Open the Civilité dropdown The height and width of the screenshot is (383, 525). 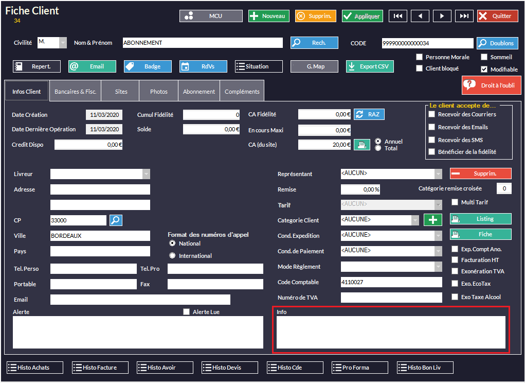(63, 43)
